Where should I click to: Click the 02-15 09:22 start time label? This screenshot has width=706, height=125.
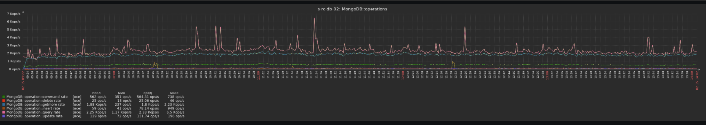click(23, 80)
